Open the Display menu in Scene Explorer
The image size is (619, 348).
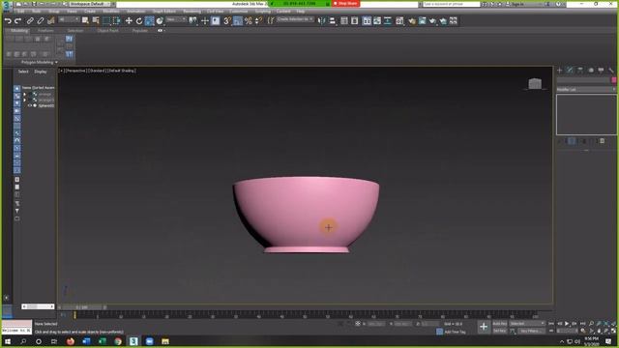pos(41,72)
